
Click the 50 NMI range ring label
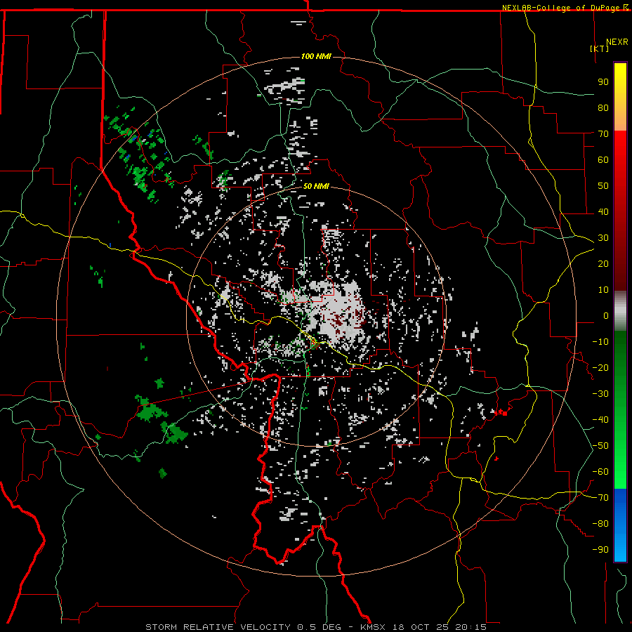pyautogui.click(x=316, y=186)
